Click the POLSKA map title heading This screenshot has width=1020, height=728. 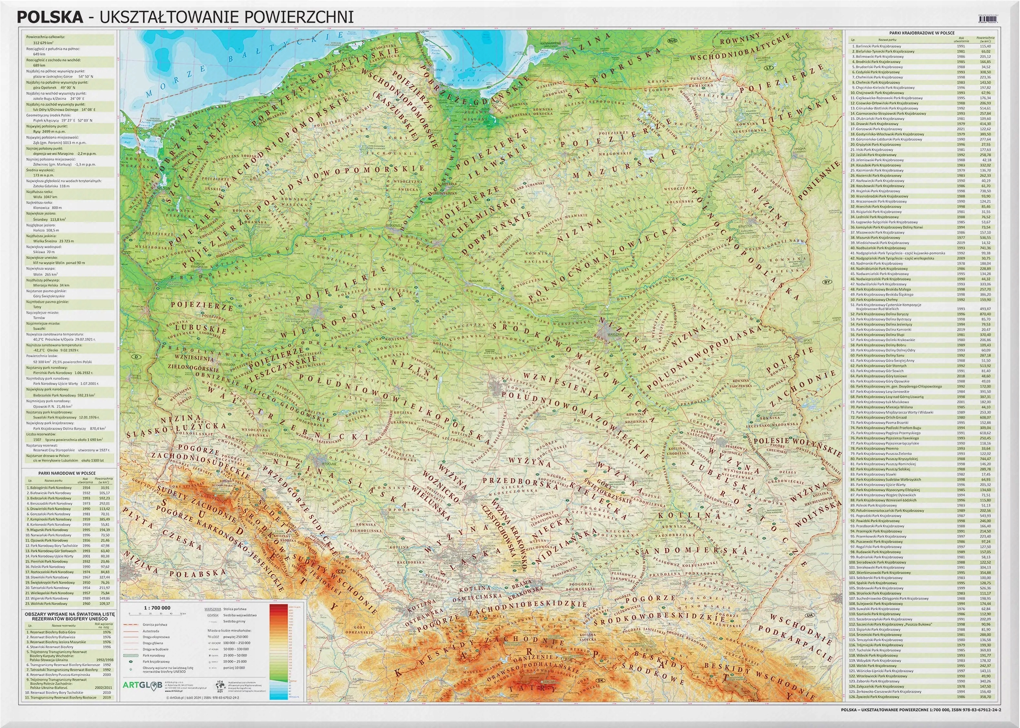[x=50, y=17]
